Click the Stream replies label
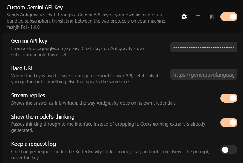 coord(28,95)
